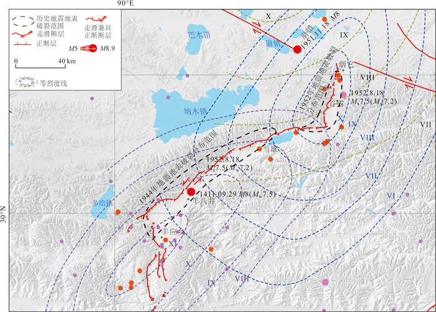The image size is (436, 312).
Task: Click the 纳木错 lake label
Action: 196,112
